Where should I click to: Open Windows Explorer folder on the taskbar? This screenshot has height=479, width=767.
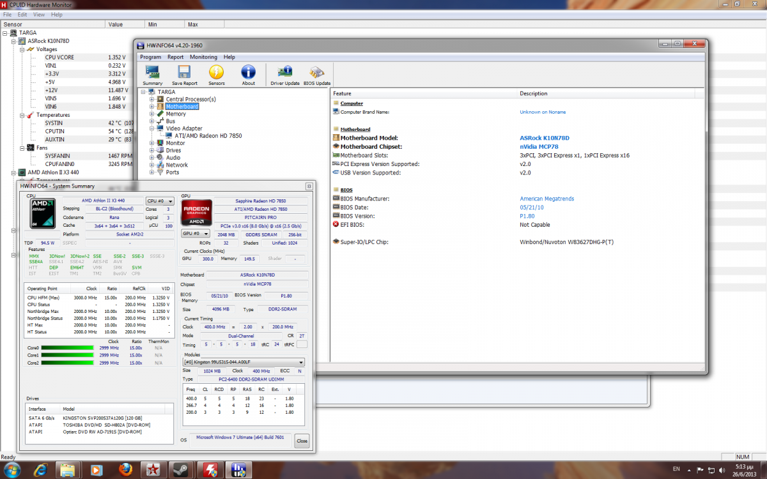tap(68, 470)
